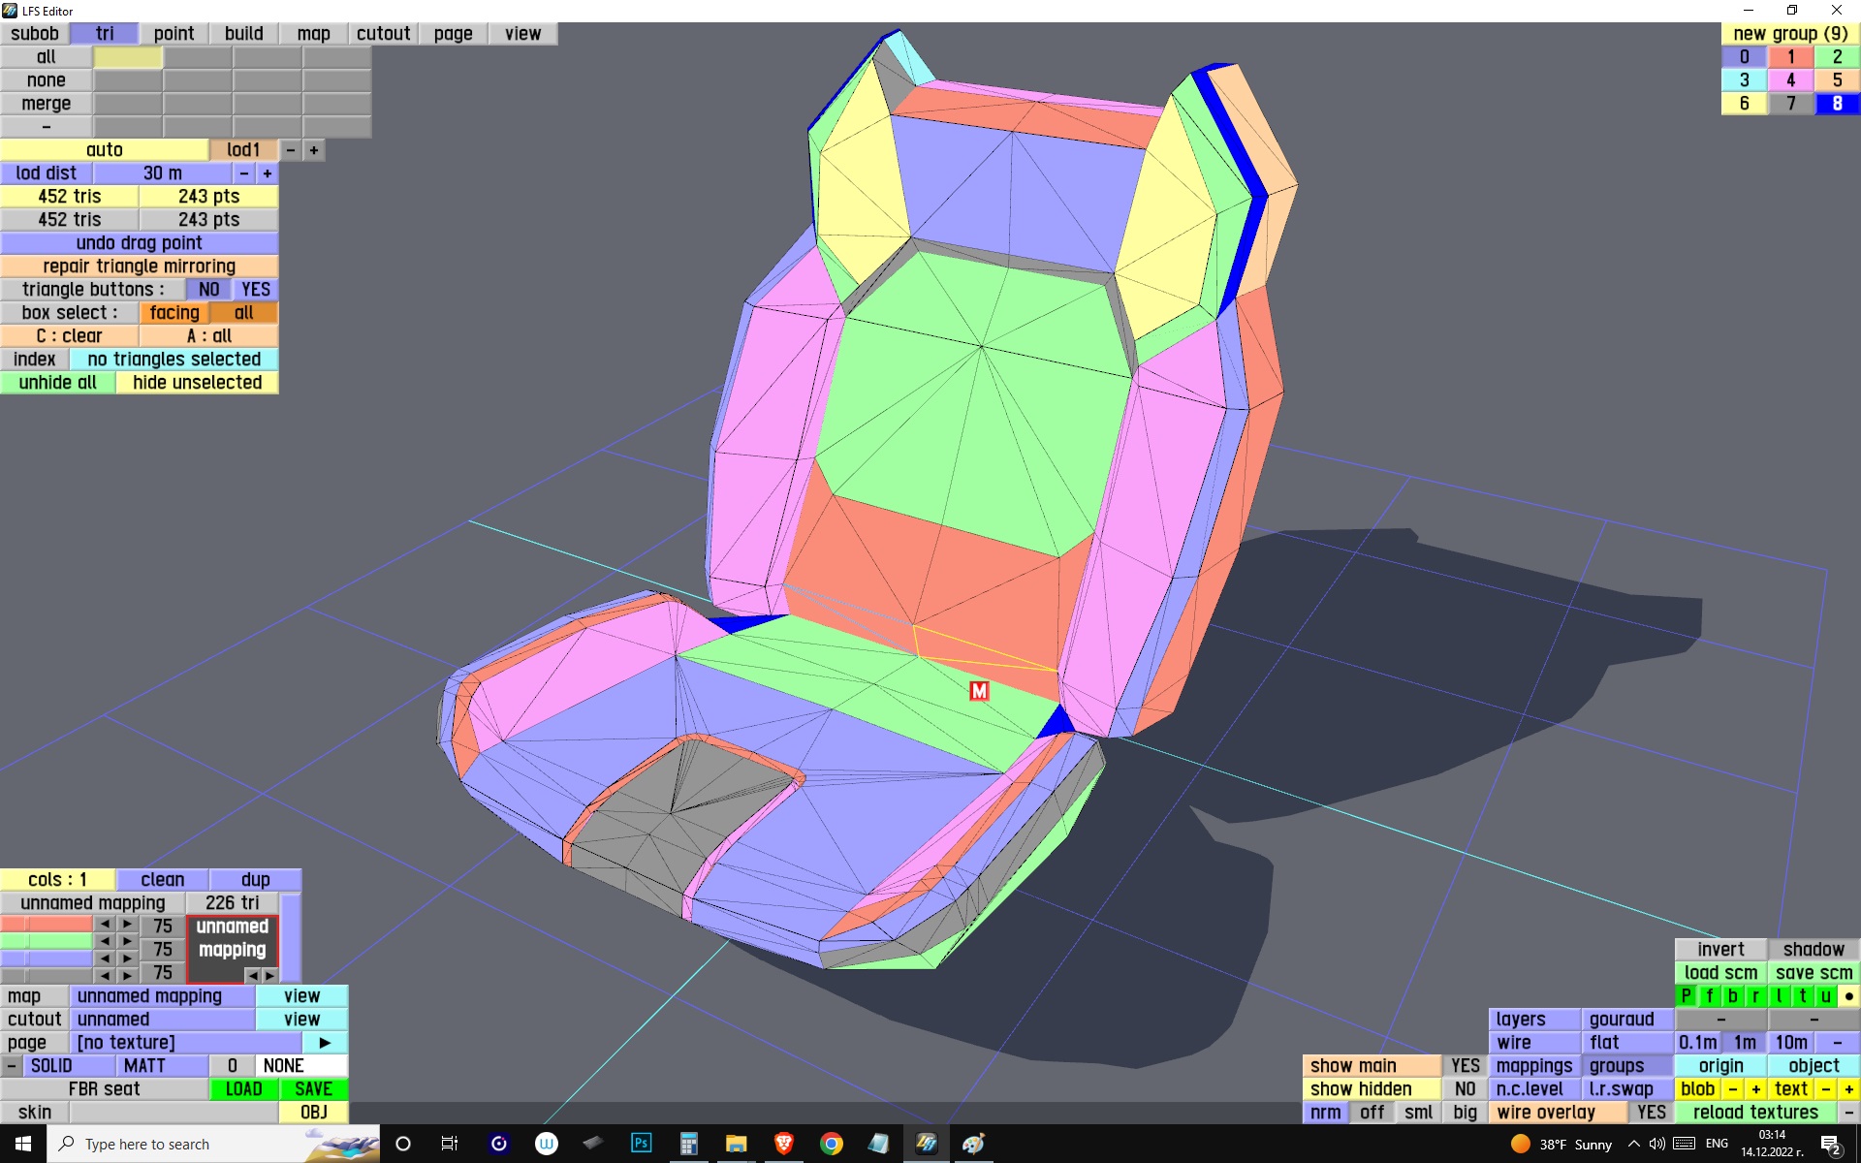
Task: Click next arrow in mapping preview box
Action: click(269, 975)
